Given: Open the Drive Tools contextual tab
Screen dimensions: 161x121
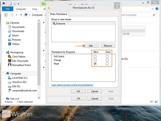Looking at the screenshot, I should 44,4.
